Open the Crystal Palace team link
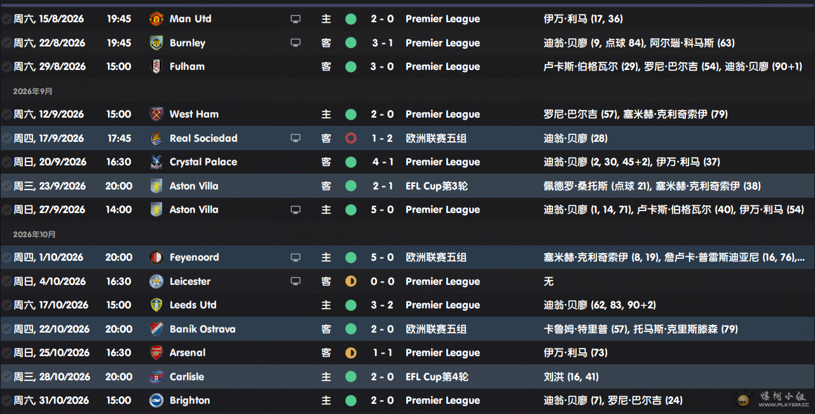The height and width of the screenshot is (414, 815). tap(203, 162)
